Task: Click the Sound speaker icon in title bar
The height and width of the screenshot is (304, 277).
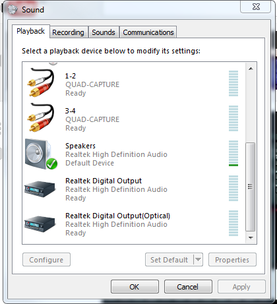Action: (x=13, y=9)
